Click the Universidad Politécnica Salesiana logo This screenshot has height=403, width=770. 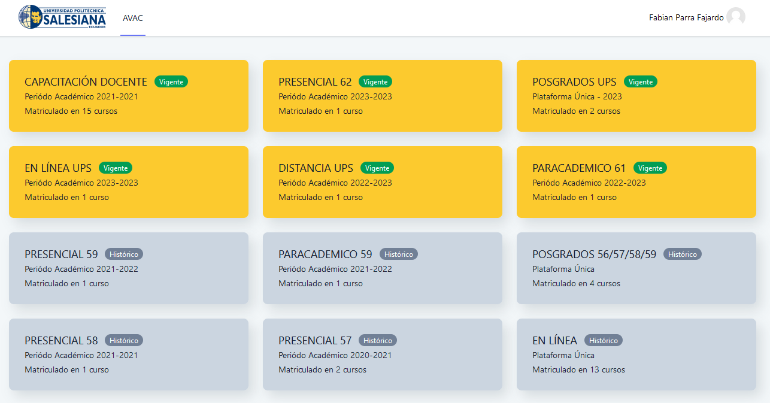coord(62,17)
